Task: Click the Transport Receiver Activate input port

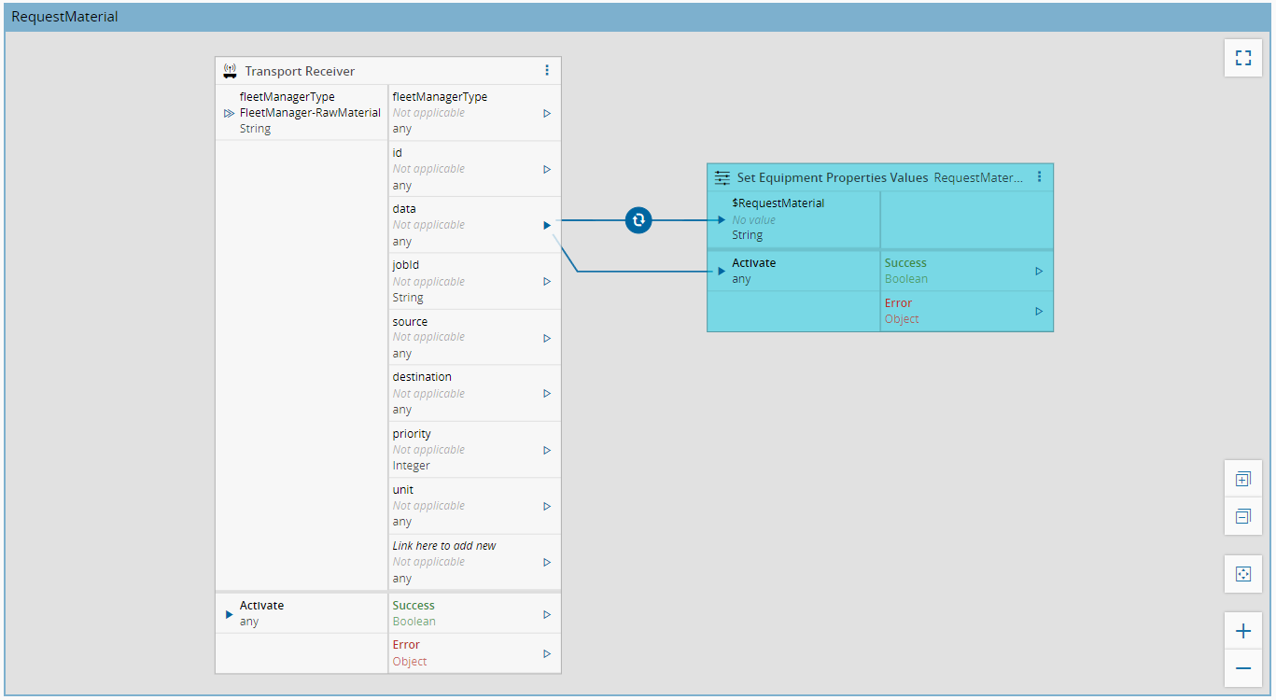Action: 230,614
